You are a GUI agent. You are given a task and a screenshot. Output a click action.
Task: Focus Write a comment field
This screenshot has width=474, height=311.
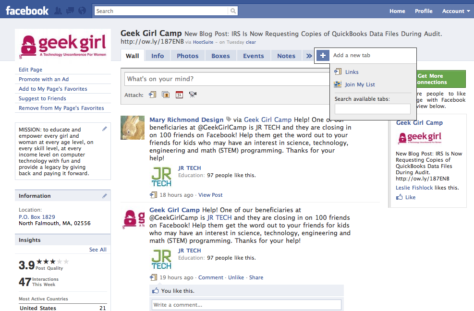pyautogui.click(x=246, y=305)
